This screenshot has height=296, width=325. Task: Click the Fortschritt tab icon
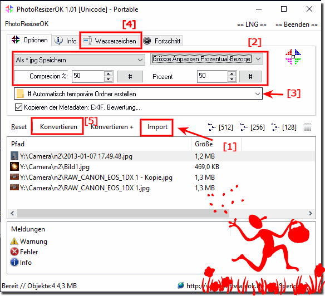(x=147, y=41)
